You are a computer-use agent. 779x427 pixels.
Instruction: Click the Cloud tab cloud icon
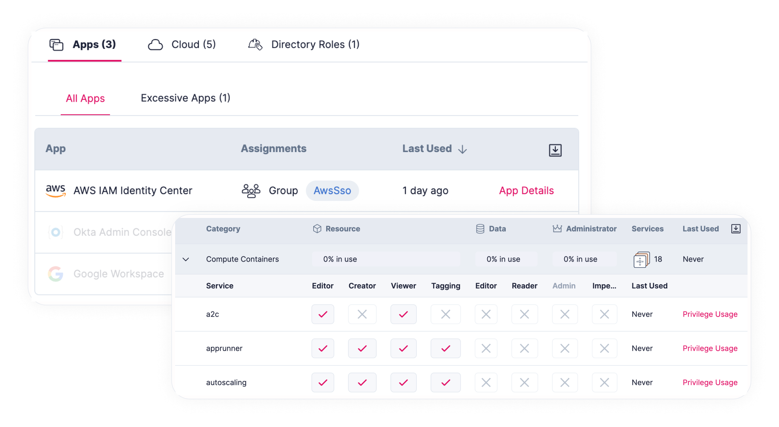(156, 45)
